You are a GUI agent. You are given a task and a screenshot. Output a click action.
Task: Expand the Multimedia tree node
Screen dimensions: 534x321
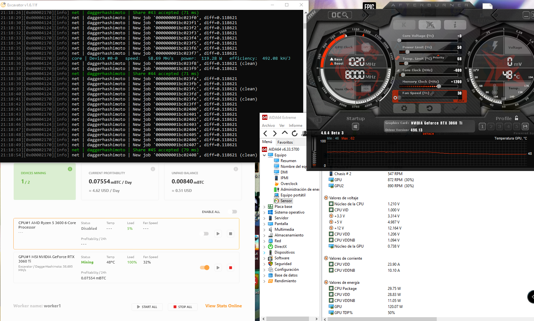(264, 229)
